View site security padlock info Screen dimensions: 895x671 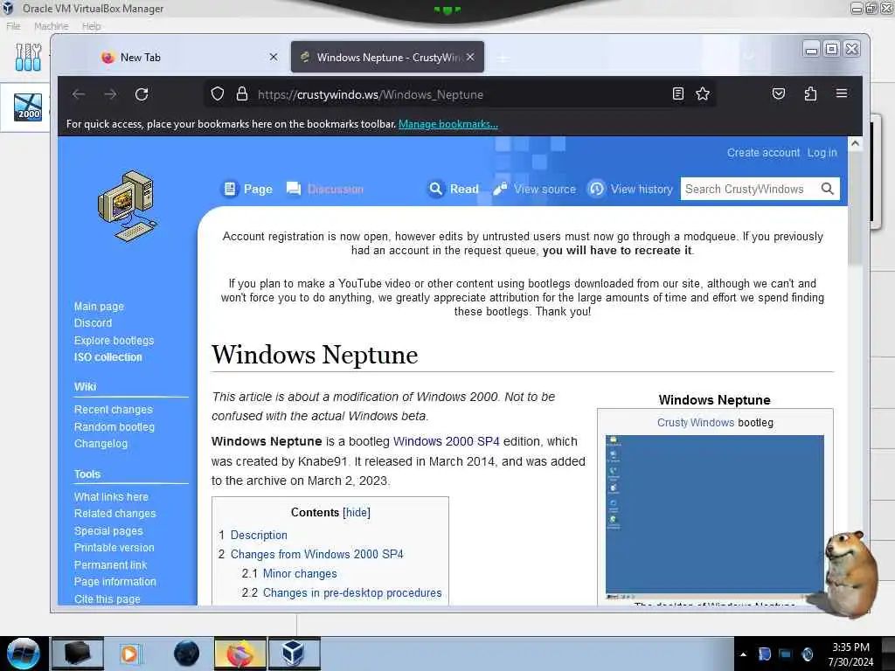click(x=242, y=93)
